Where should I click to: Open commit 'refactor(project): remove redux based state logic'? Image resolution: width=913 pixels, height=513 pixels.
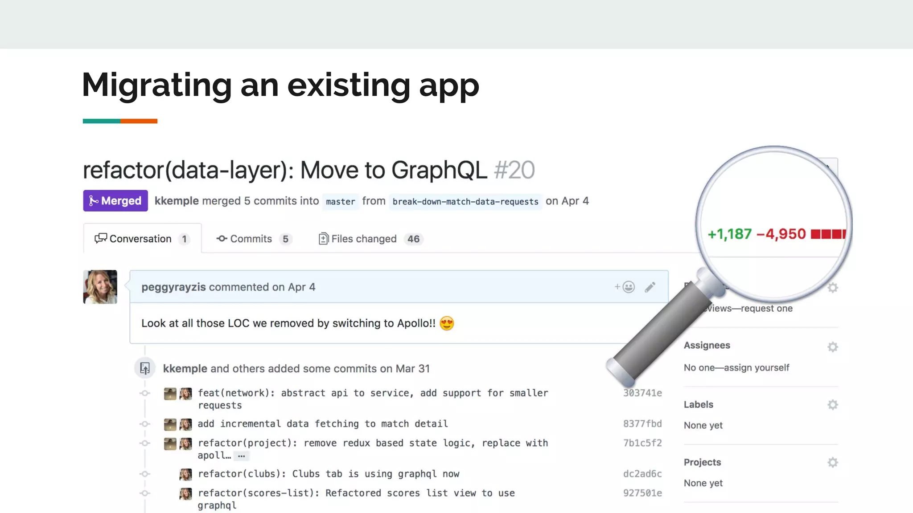tap(373, 449)
